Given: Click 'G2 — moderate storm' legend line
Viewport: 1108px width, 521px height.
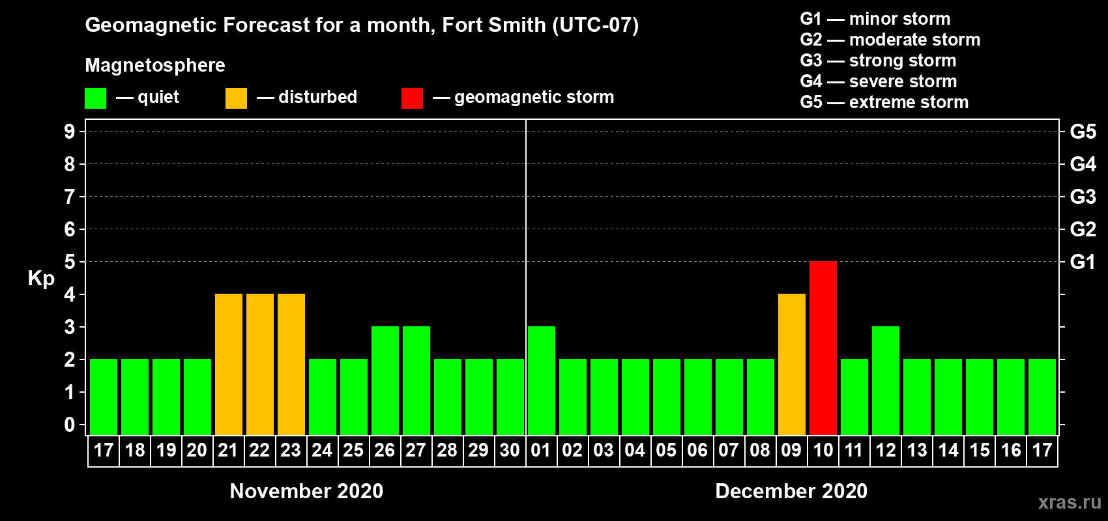Looking at the screenshot, I should 890,40.
